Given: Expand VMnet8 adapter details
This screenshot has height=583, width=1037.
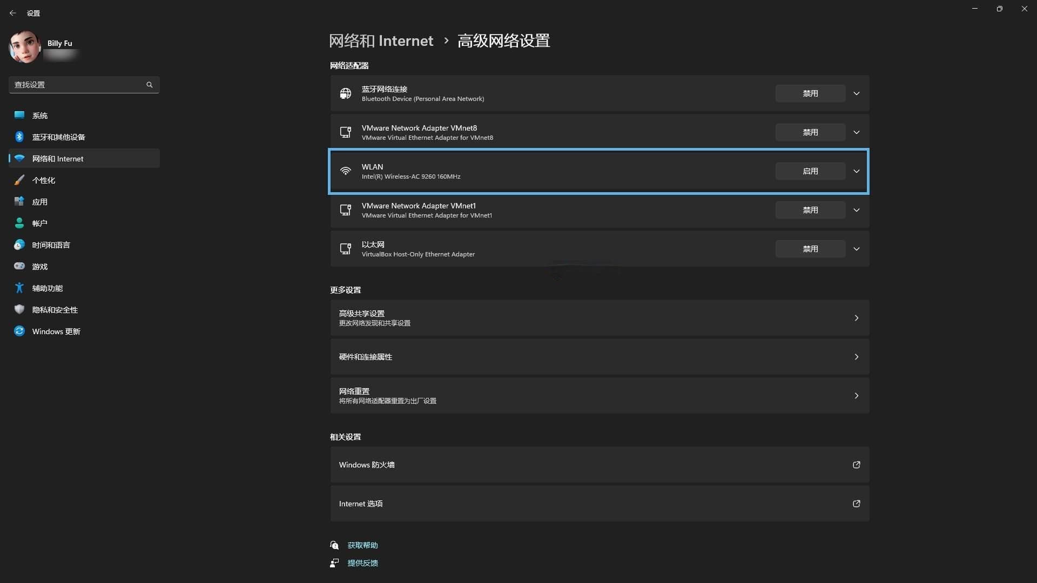Looking at the screenshot, I should pyautogui.click(x=857, y=132).
